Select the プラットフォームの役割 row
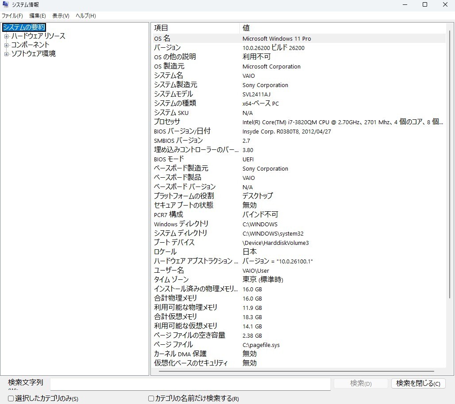The image size is (455, 404). tap(299, 196)
